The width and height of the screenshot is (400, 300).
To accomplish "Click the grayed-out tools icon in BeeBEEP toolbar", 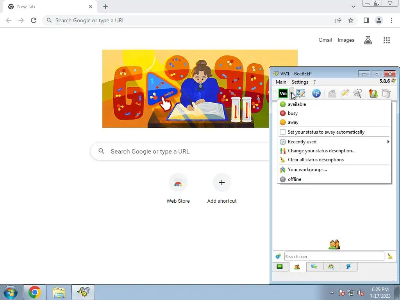I will click(358, 93).
